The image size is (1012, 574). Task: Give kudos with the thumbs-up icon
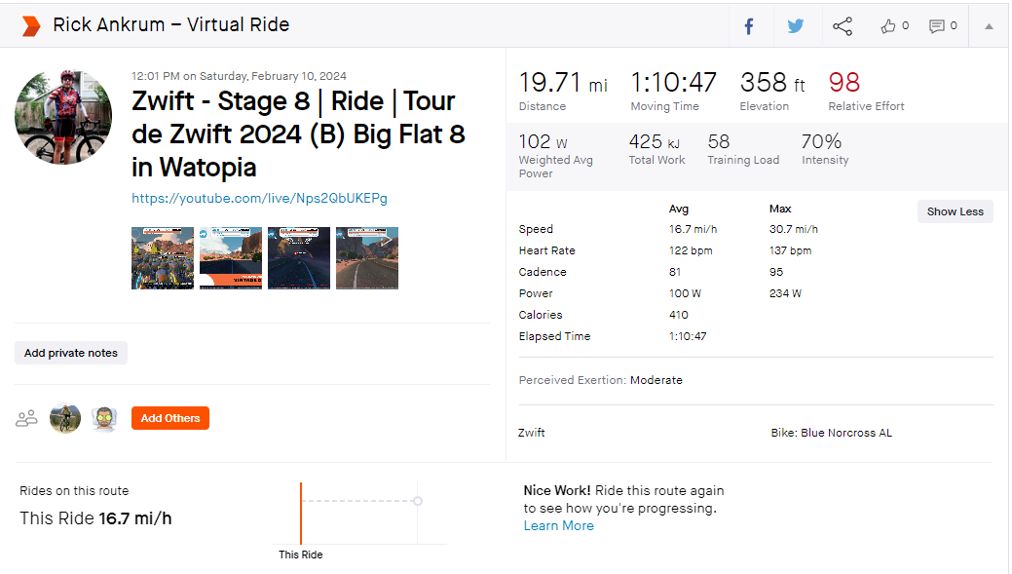[888, 26]
